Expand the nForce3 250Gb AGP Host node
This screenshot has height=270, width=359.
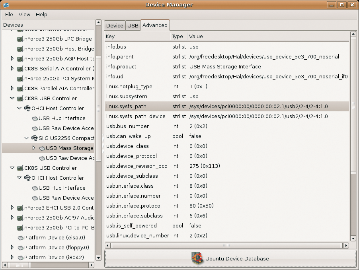coord(12,58)
